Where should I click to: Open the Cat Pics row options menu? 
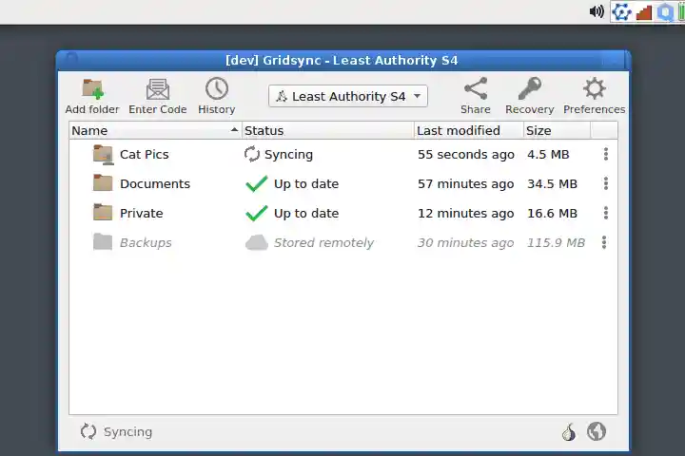pos(604,154)
